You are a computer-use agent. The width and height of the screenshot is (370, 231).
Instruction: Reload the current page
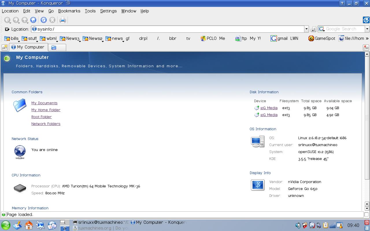(44, 20)
